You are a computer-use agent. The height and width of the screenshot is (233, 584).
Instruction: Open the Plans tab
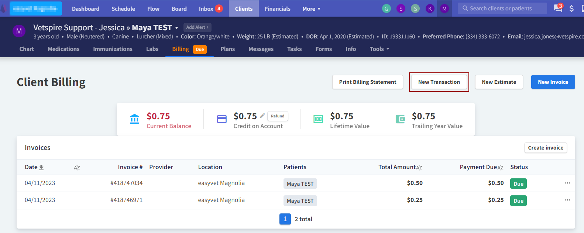[x=227, y=49]
